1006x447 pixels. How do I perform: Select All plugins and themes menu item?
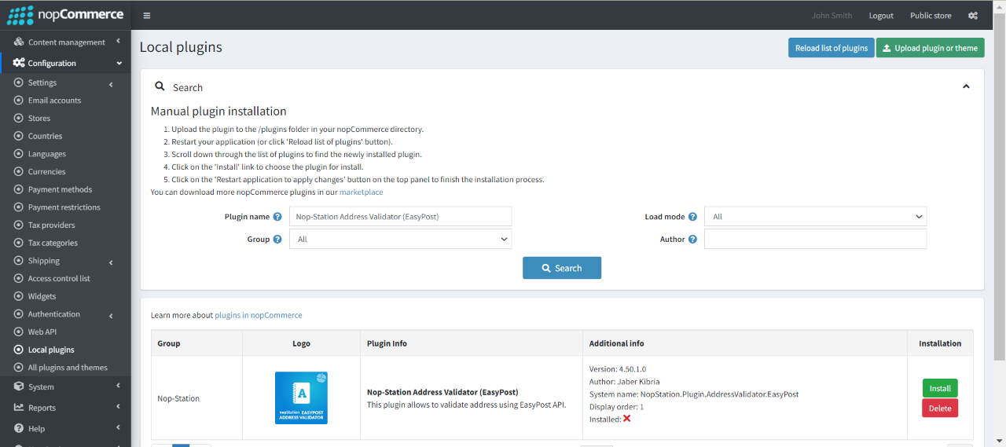point(68,368)
